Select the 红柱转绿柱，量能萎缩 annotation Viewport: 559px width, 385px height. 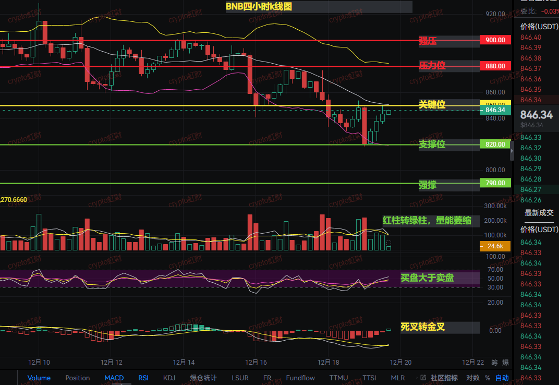click(x=427, y=221)
